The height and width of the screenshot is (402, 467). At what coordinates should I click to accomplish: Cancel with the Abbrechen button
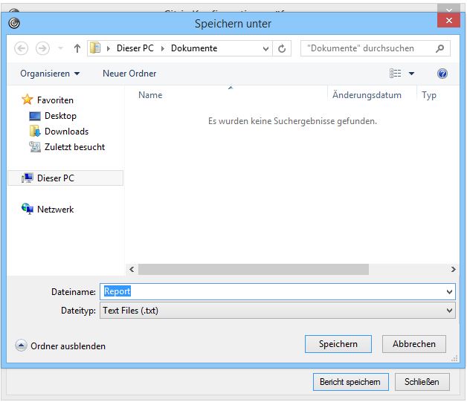tap(413, 344)
